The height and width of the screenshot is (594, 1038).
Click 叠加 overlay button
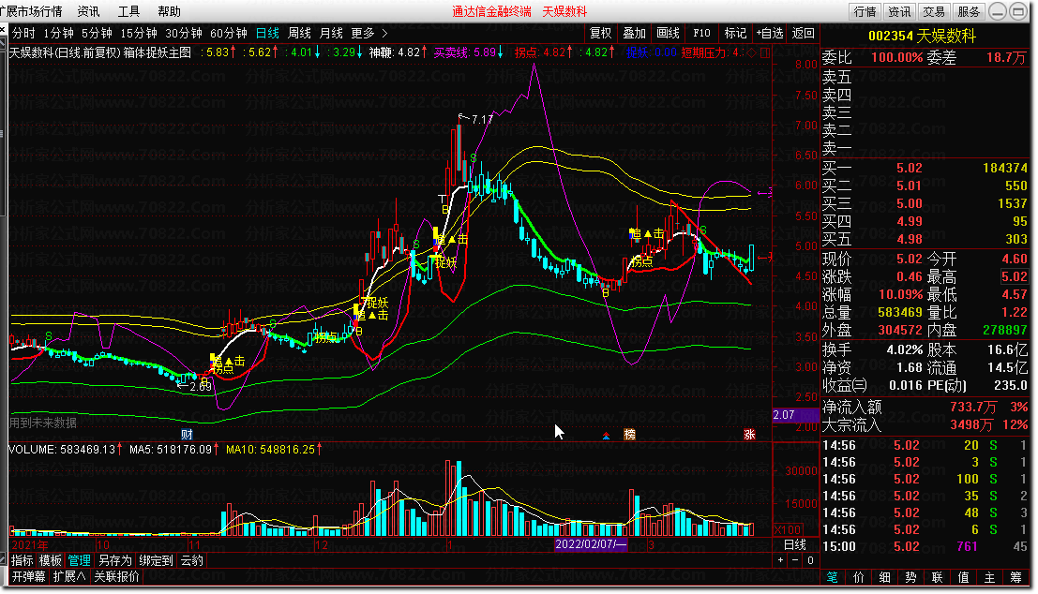point(634,33)
